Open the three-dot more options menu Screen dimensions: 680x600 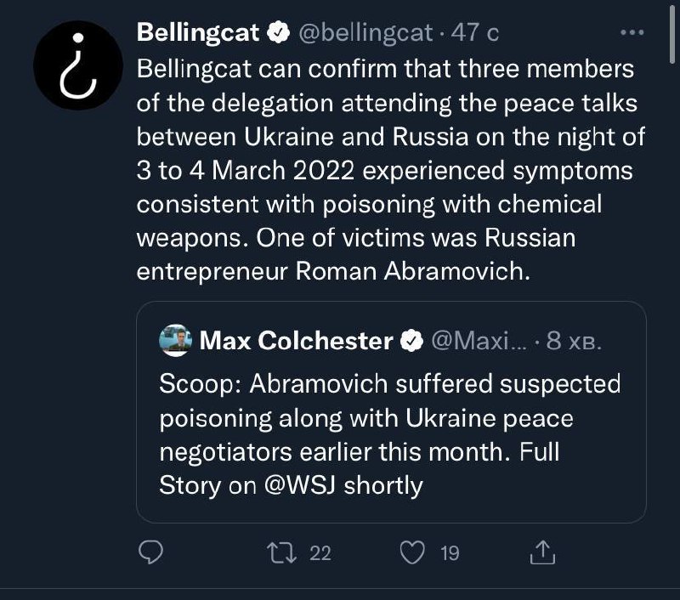pyautogui.click(x=632, y=33)
